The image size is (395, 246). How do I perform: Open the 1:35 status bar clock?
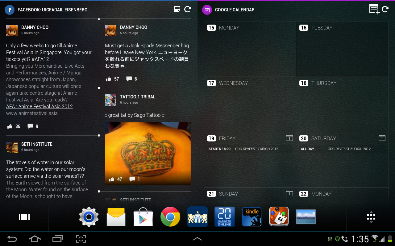(x=360, y=239)
